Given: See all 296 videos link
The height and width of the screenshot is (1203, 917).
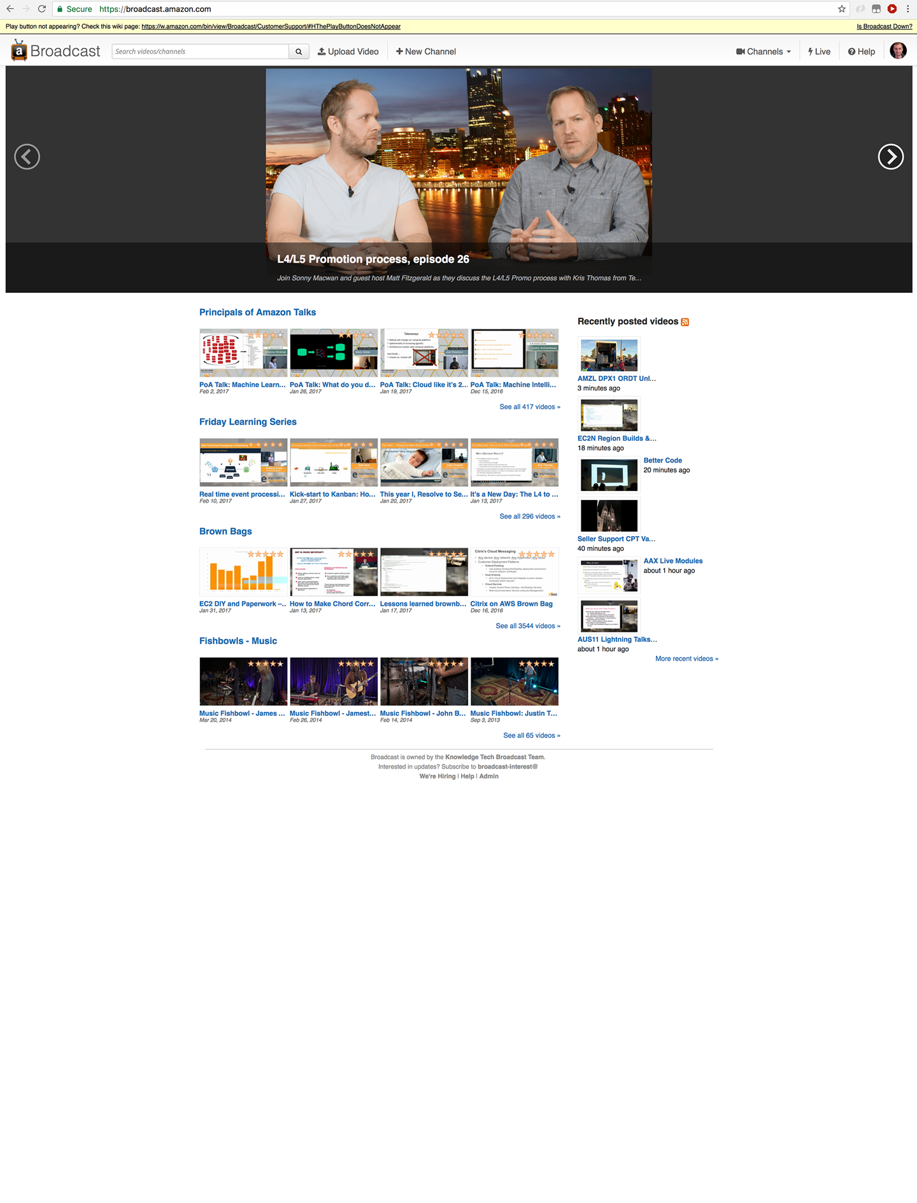Looking at the screenshot, I should tap(530, 516).
